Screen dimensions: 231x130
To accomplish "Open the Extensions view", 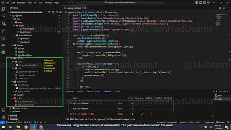I will [x=3, y=38].
